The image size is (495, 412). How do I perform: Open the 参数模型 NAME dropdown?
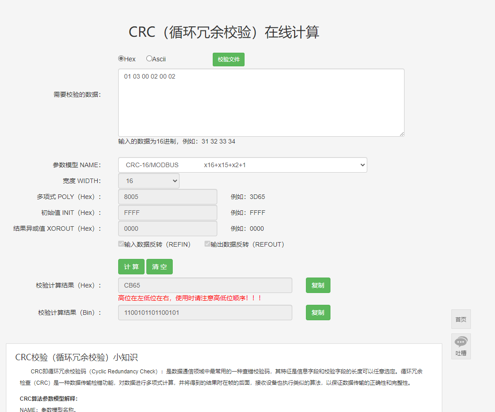[x=242, y=165]
